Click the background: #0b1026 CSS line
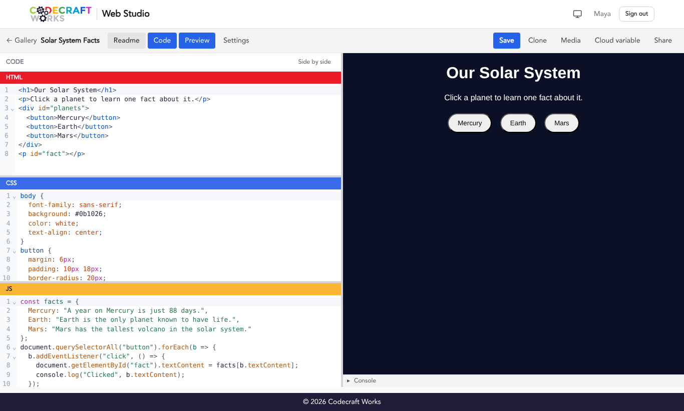This screenshot has width=684, height=411. point(178,214)
